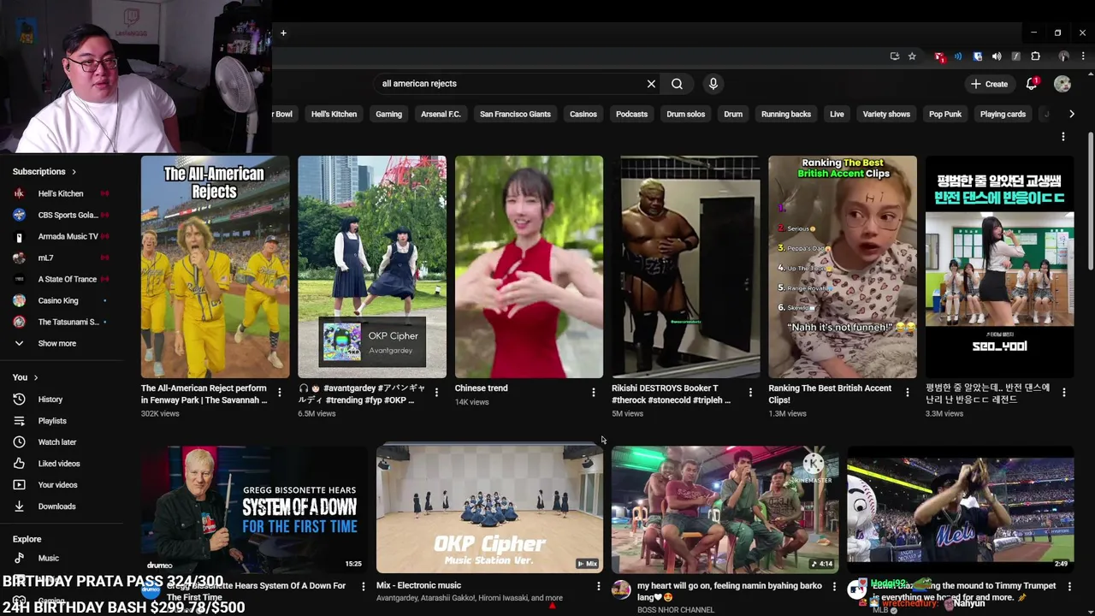Open options for my heart will go on
Screen dimensions: 1095x616
click(834, 586)
